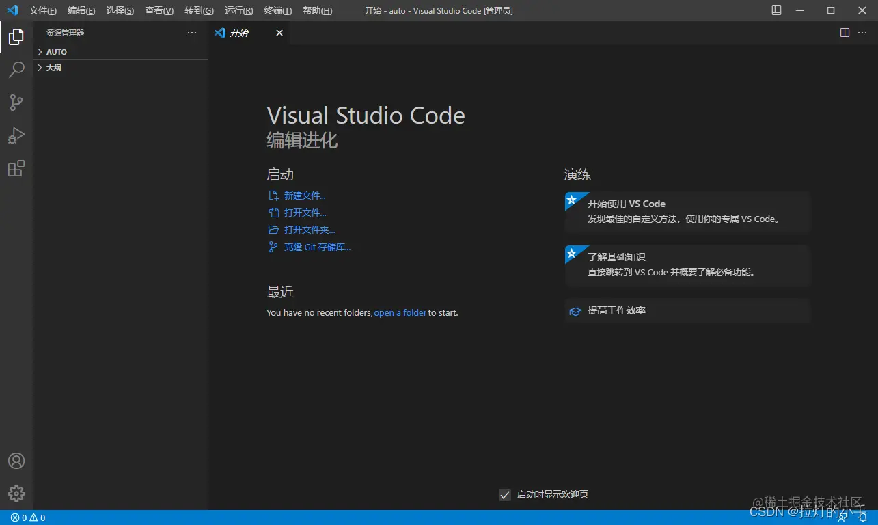
Task: Open the 文件(F) menu
Action: coord(43,10)
